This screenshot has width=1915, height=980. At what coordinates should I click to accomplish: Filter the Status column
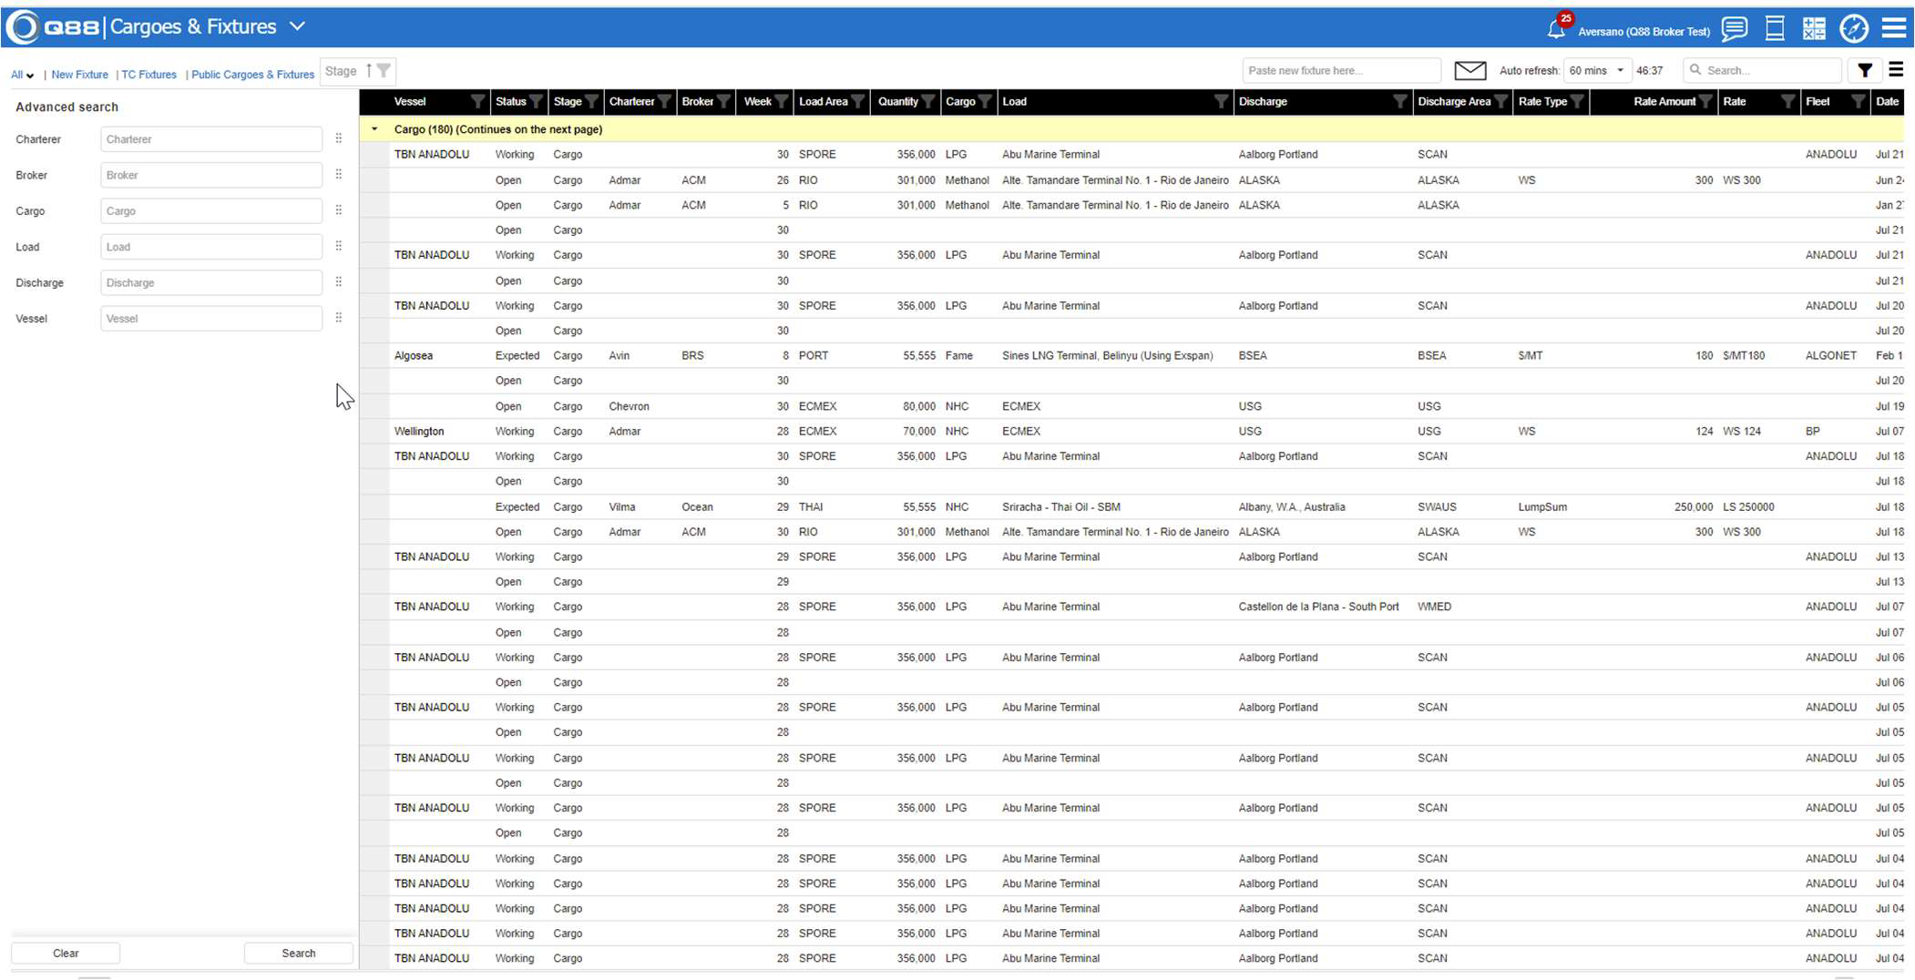[x=536, y=102]
